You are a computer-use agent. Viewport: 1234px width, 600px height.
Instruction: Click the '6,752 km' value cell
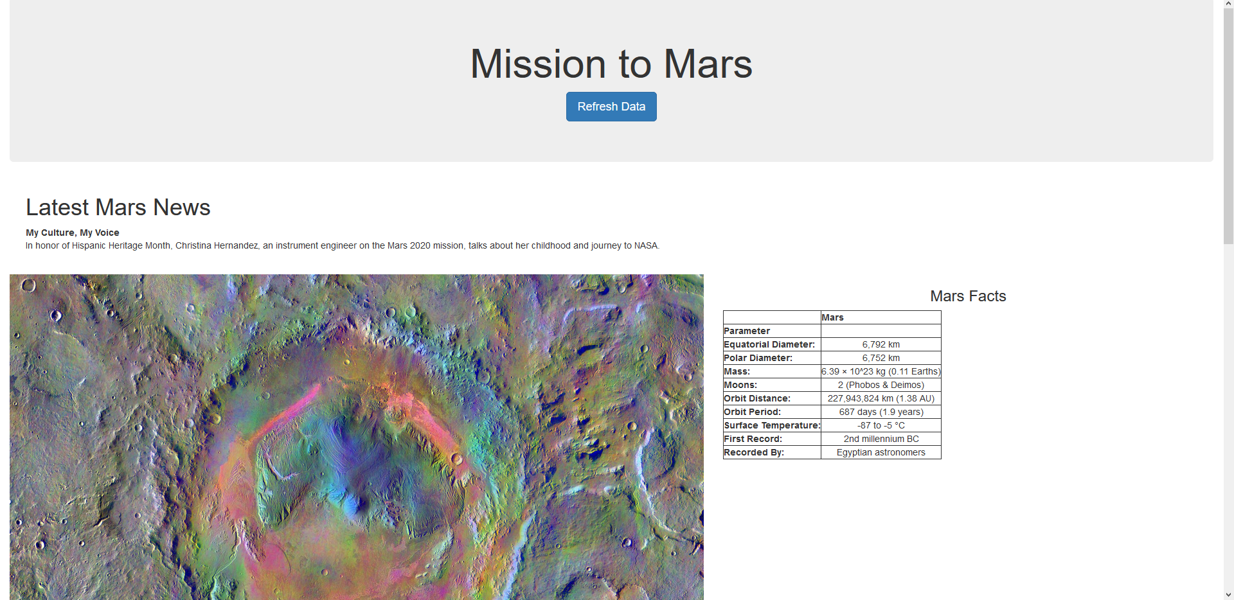(881, 358)
